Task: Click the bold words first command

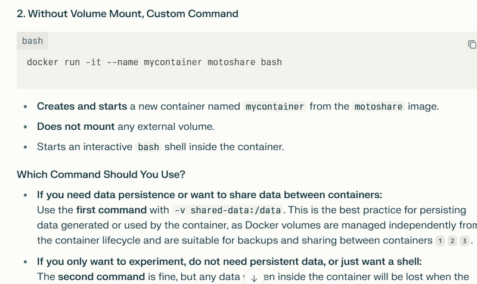Action: coord(111,210)
